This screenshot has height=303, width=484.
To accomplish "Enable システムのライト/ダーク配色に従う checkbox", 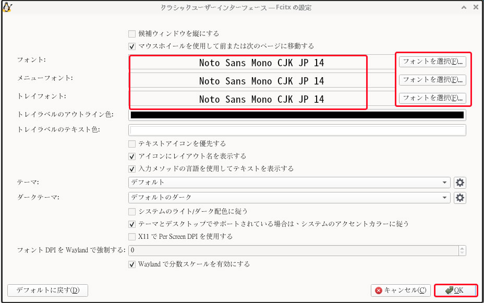I will (132, 212).
